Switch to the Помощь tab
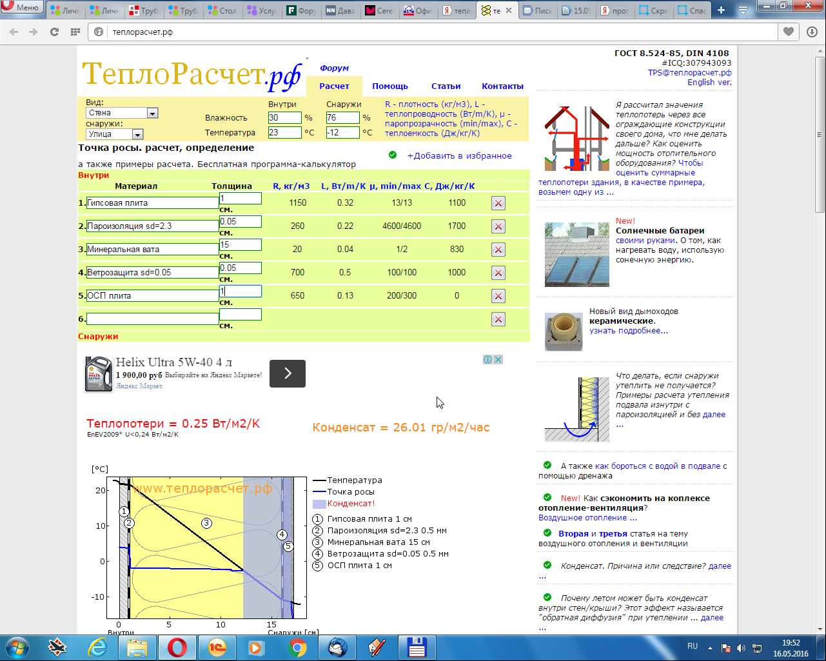The height and width of the screenshot is (661, 826). point(389,86)
